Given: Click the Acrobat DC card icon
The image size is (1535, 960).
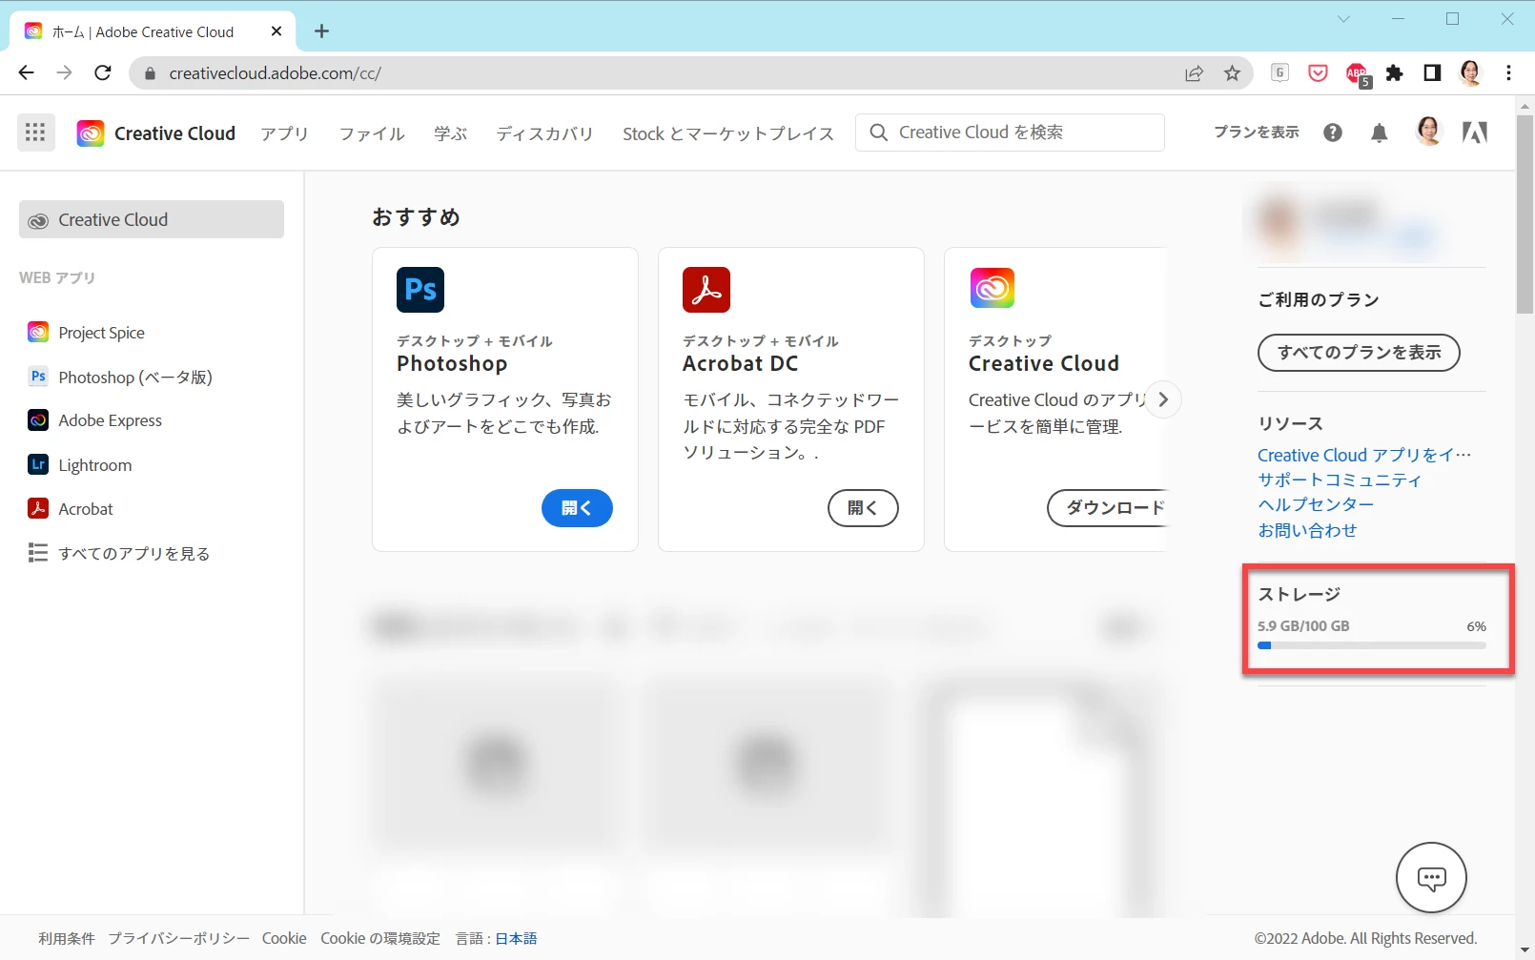Looking at the screenshot, I should 706,290.
